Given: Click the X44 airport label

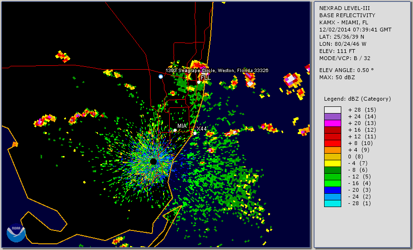Looking at the screenshot, I should [x=202, y=128].
